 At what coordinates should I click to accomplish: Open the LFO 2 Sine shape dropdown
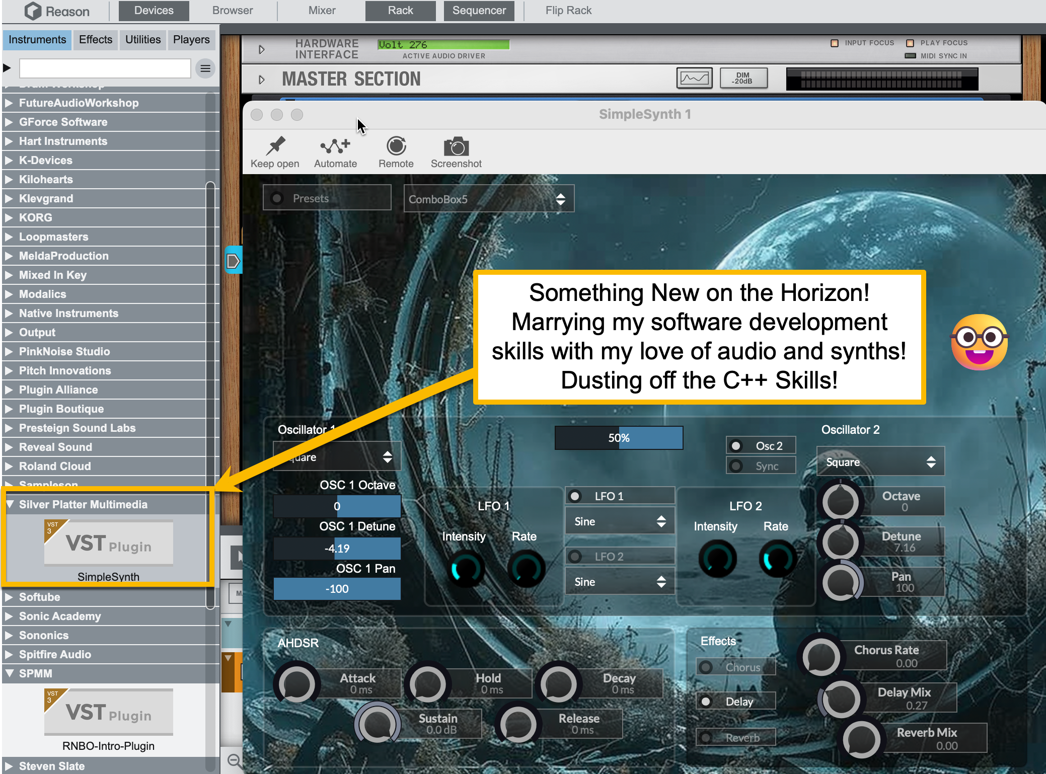click(620, 582)
